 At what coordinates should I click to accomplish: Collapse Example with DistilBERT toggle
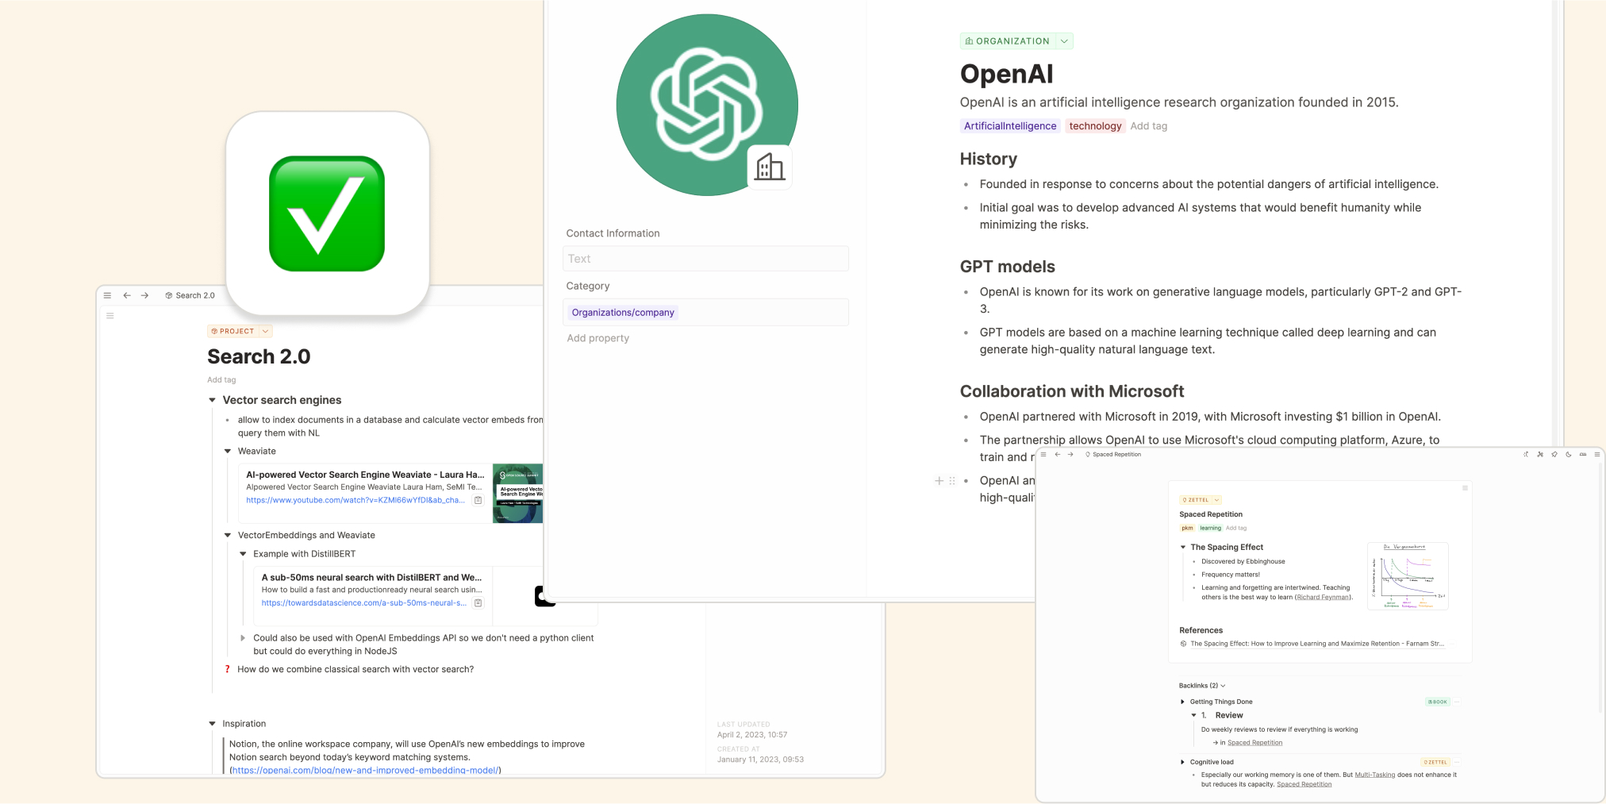pos(243,554)
